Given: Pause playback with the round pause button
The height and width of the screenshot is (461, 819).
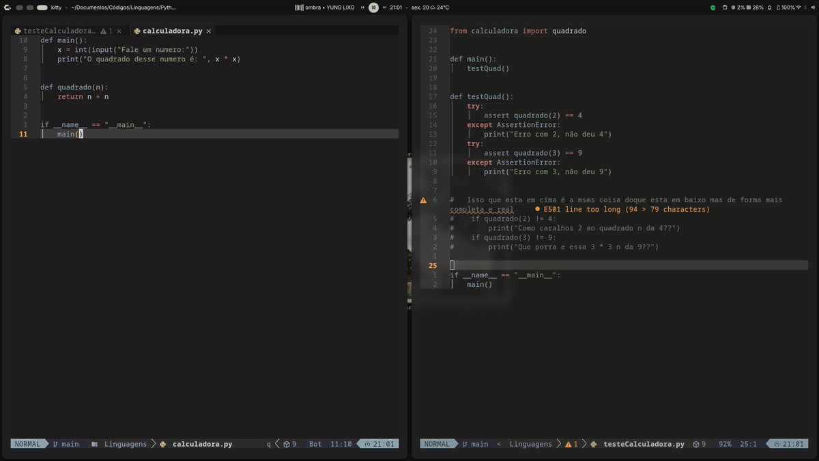Looking at the screenshot, I should click(373, 7).
